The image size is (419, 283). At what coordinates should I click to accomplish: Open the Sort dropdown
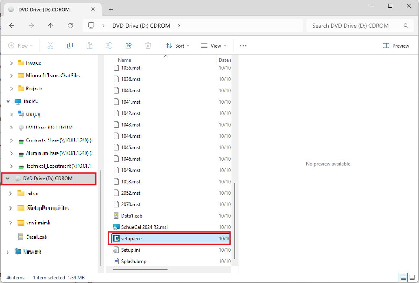point(177,46)
